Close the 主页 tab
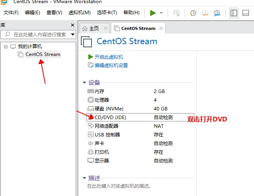This screenshot has width=254, height=196. click(105, 28)
